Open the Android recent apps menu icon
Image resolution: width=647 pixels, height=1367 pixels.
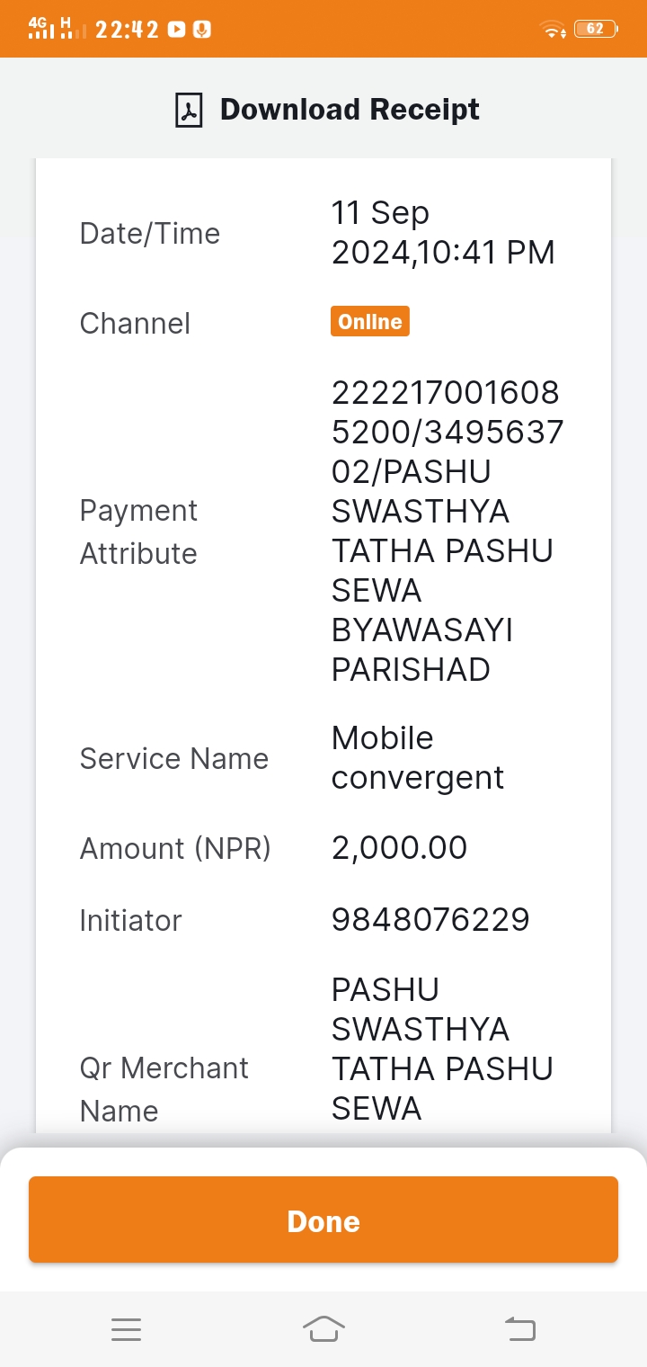(x=127, y=1329)
